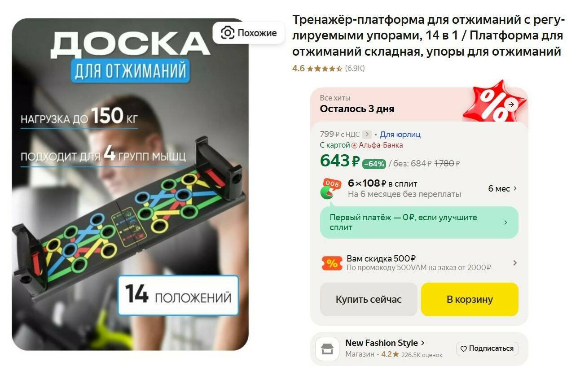Expand the price with НДС chevron

(367, 134)
